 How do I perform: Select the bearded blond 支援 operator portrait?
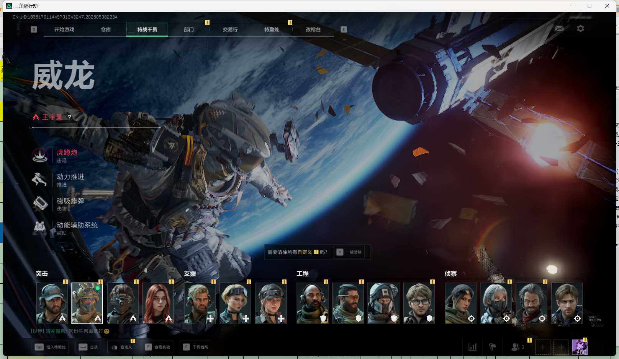200,303
